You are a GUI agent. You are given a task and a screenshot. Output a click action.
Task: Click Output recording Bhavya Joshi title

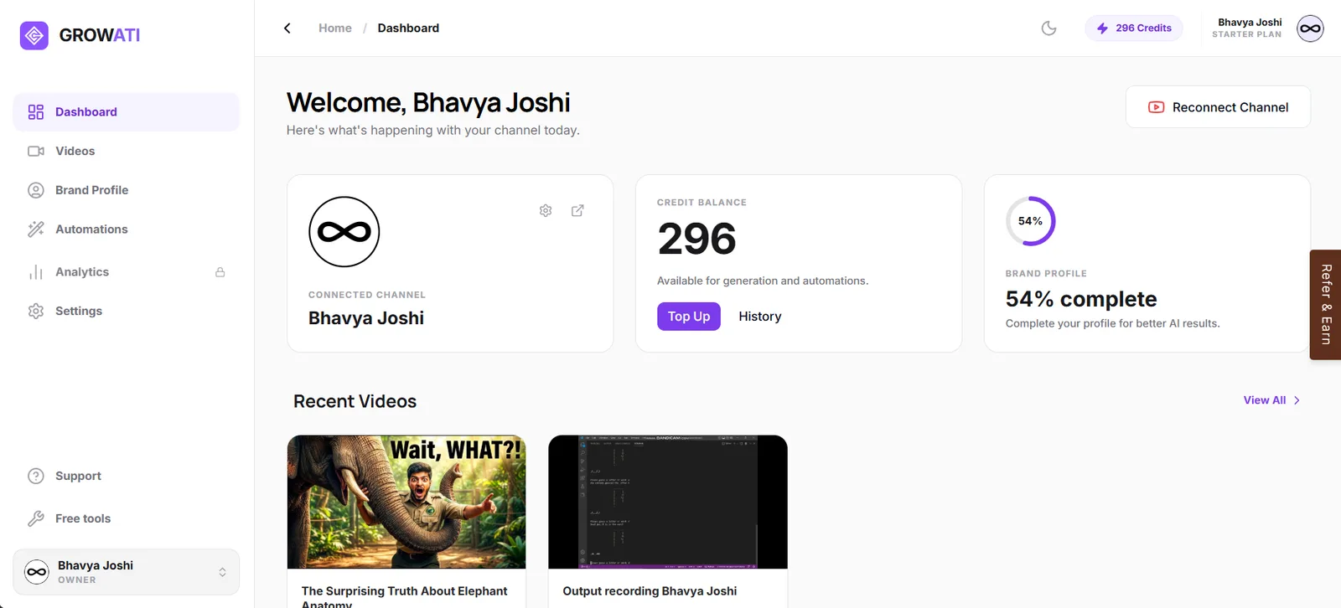tap(650, 591)
